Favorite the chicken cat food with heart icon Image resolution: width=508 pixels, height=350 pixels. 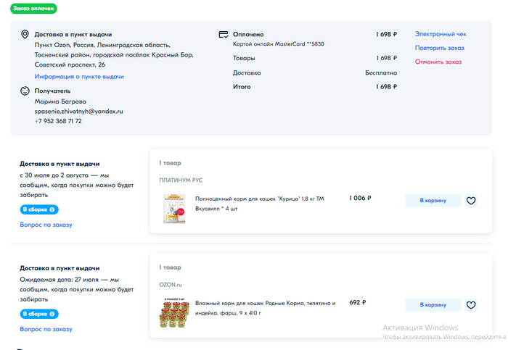[471, 201]
